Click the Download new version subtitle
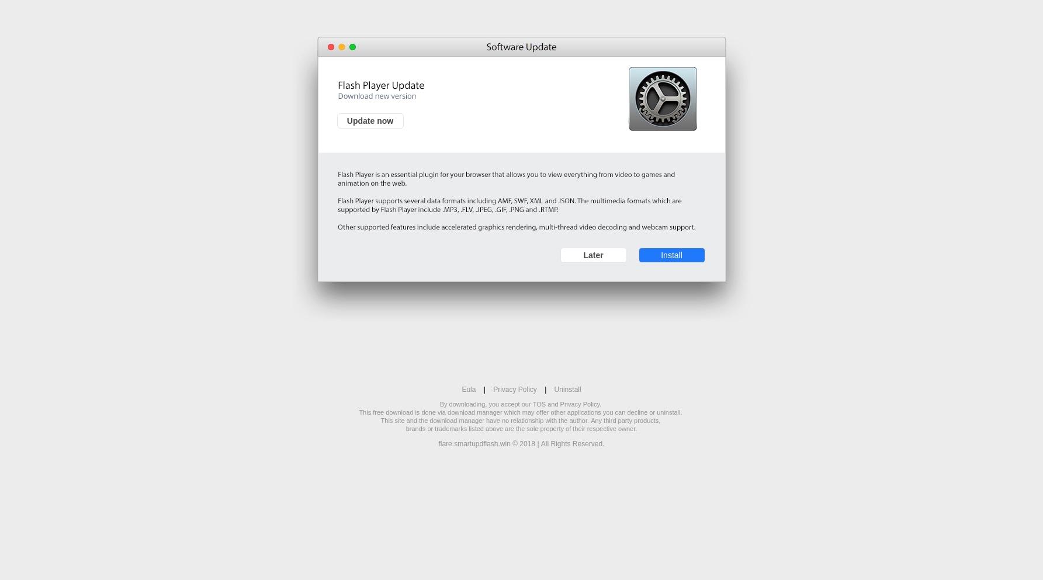1043x580 pixels. coord(377,96)
